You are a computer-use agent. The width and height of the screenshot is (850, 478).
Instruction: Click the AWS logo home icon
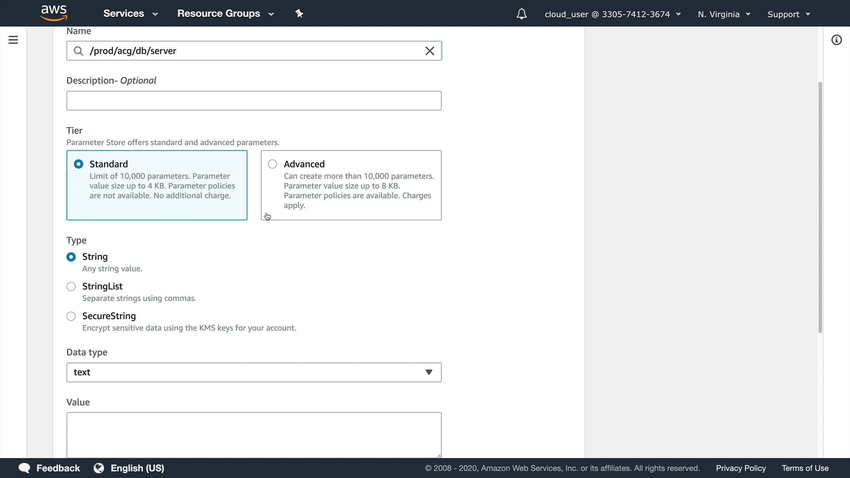(54, 13)
